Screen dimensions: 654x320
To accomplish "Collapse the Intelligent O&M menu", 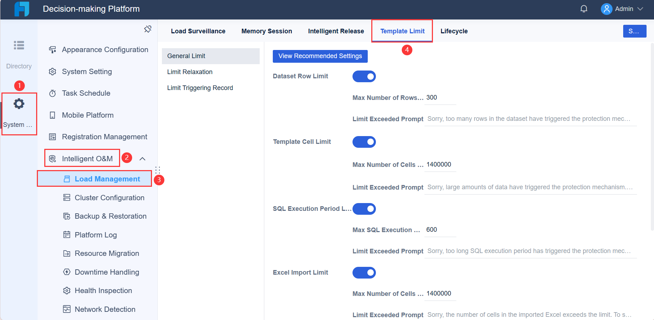I will click(142, 158).
